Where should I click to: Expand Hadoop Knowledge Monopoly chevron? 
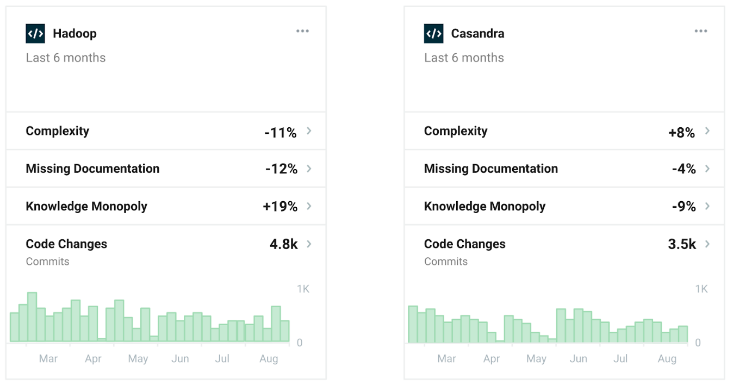click(x=309, y=206)
